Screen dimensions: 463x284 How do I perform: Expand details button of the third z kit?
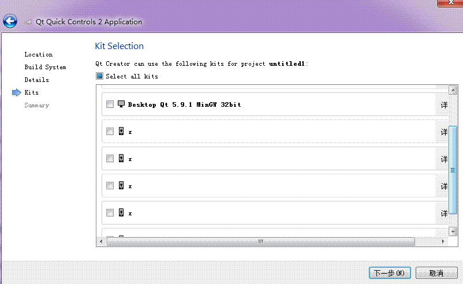[442, 186]
